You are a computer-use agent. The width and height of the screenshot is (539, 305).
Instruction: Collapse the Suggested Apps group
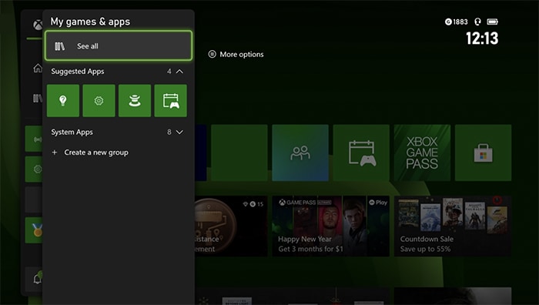[x=179, y=71]
